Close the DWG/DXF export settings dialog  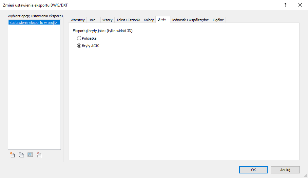click(300, 5)
